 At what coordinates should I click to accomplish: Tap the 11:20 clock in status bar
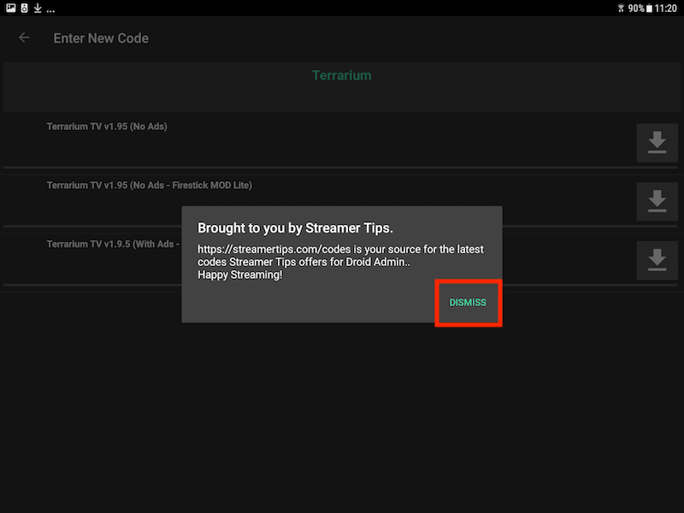(x=666, y=9)
